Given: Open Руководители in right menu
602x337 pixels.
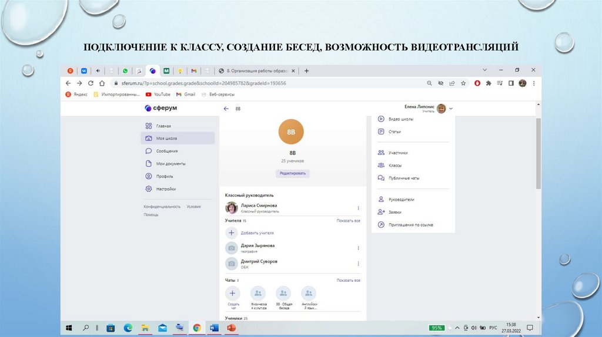Looking at the screenshot, I should tap(396, 200).
